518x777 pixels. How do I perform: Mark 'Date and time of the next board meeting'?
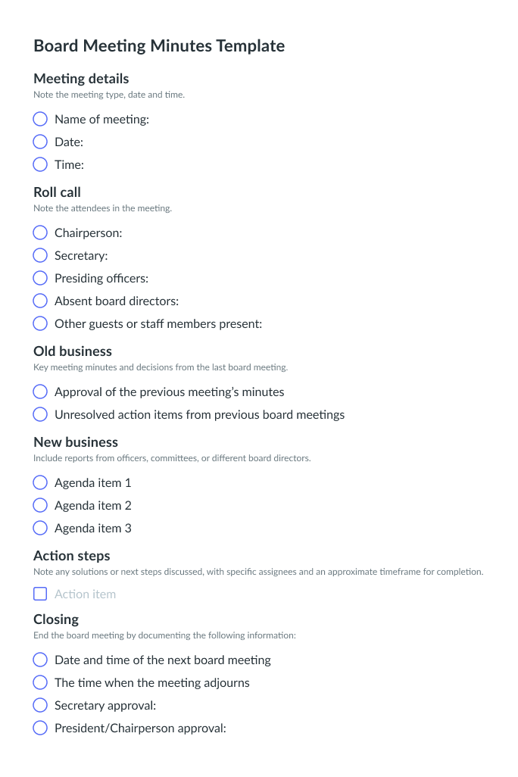point(40,660)
